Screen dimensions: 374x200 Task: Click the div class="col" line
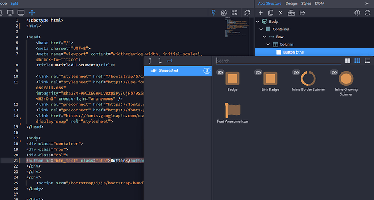click(47, 155)
